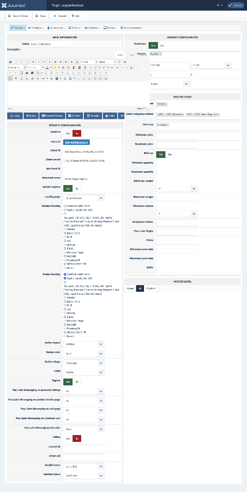
Task: Set With tax to No
Action: coord(170,154)
